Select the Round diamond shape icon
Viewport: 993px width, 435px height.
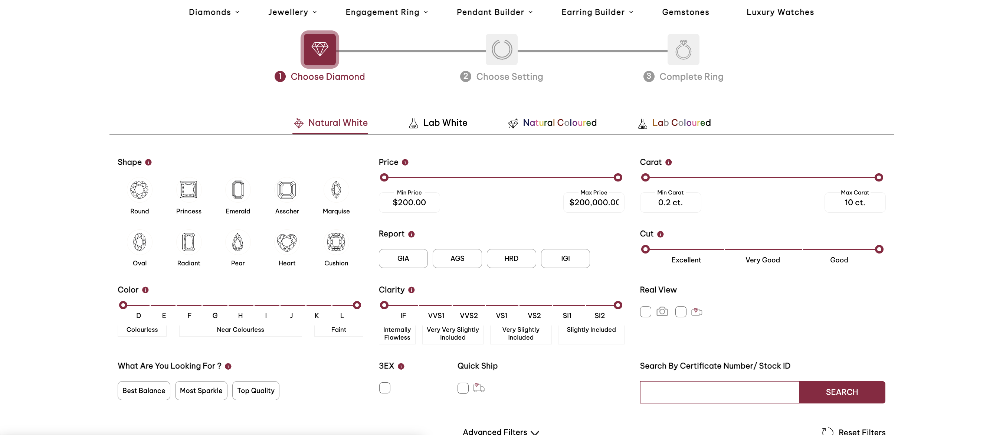139,190
